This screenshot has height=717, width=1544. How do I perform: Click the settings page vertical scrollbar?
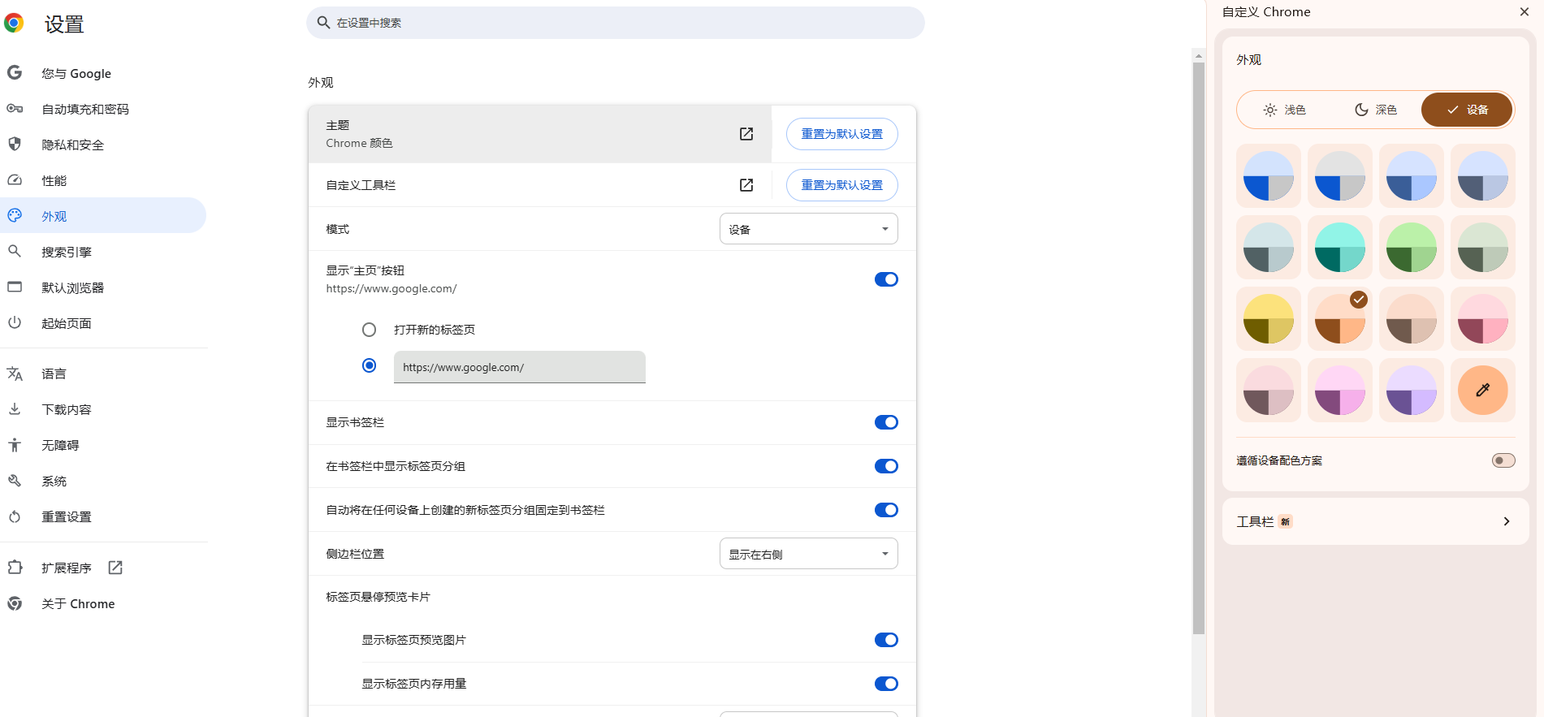[x=1199, y=348]
